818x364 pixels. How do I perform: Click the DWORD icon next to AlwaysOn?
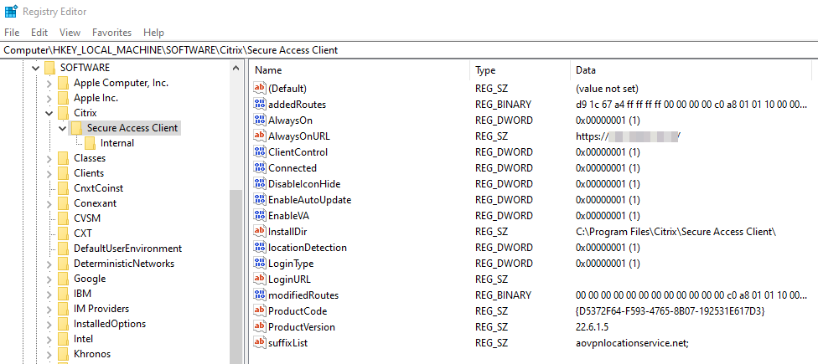pyautogui.click(x=259, y=120)
